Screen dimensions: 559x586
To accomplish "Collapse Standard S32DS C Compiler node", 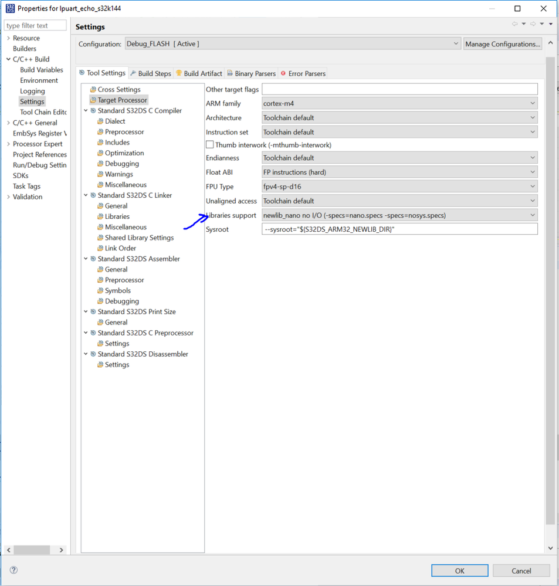I will 86,111.
